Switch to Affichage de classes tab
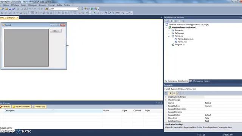 pyautogui.click(x=199, y=81)
